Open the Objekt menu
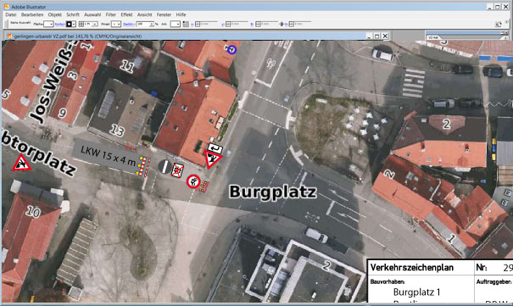 [x=54, y=14]
